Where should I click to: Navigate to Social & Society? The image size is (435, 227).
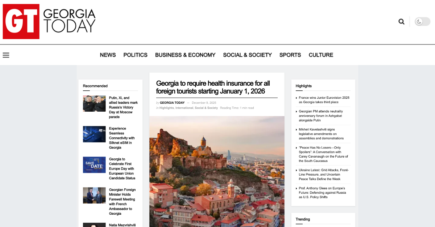(x=247, y=55)
